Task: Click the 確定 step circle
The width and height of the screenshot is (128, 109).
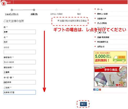Action: pyautogui.click(x=79, y=10)
